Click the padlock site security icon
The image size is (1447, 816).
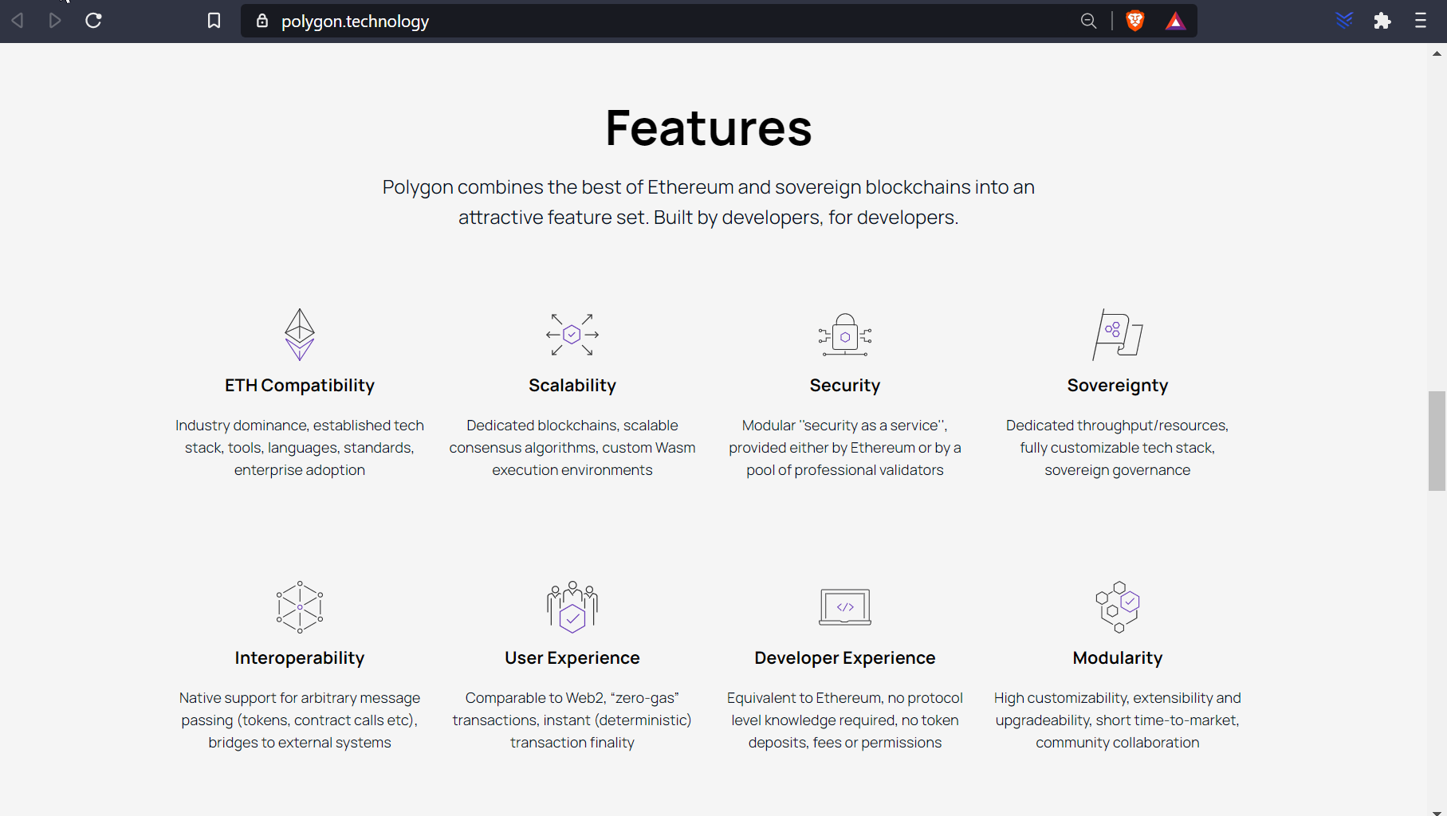coord(261,21)
